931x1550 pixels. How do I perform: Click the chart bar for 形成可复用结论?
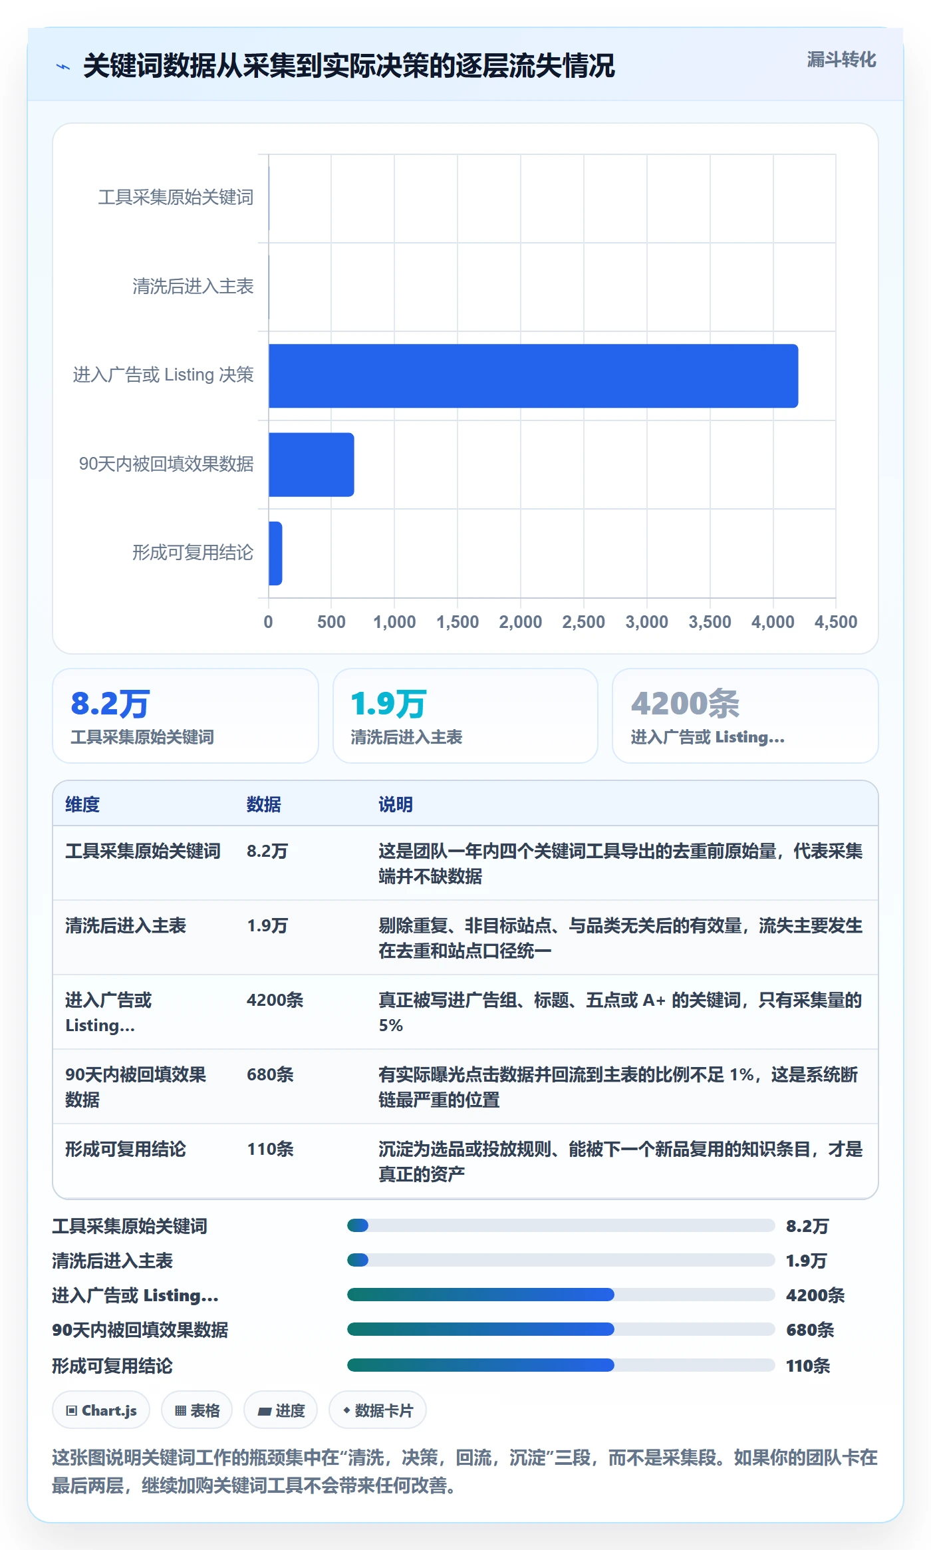(x=275, y=553)
